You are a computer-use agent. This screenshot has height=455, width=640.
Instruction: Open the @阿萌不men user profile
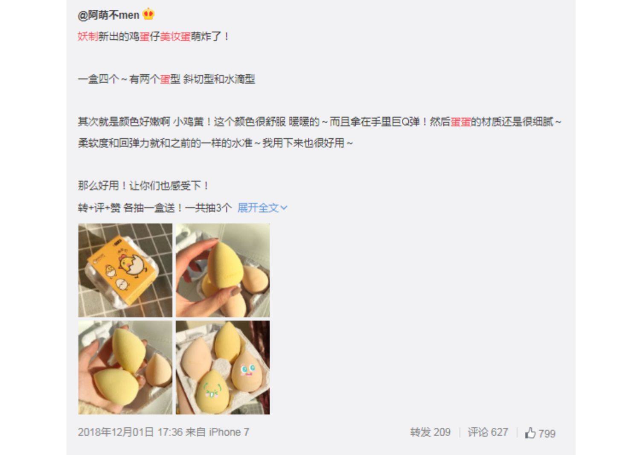coord(108,15)
